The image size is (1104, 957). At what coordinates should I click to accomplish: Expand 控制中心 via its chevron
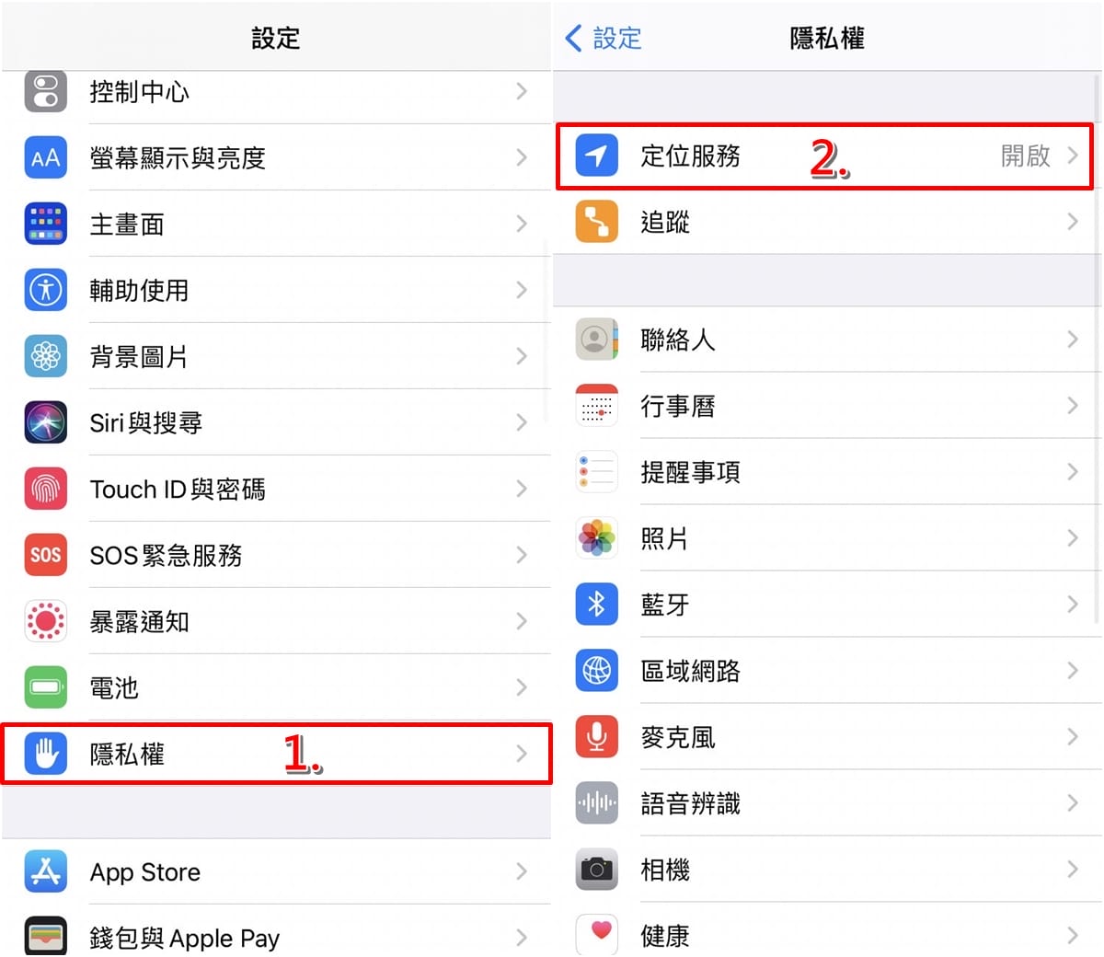[x=522, y=91]
